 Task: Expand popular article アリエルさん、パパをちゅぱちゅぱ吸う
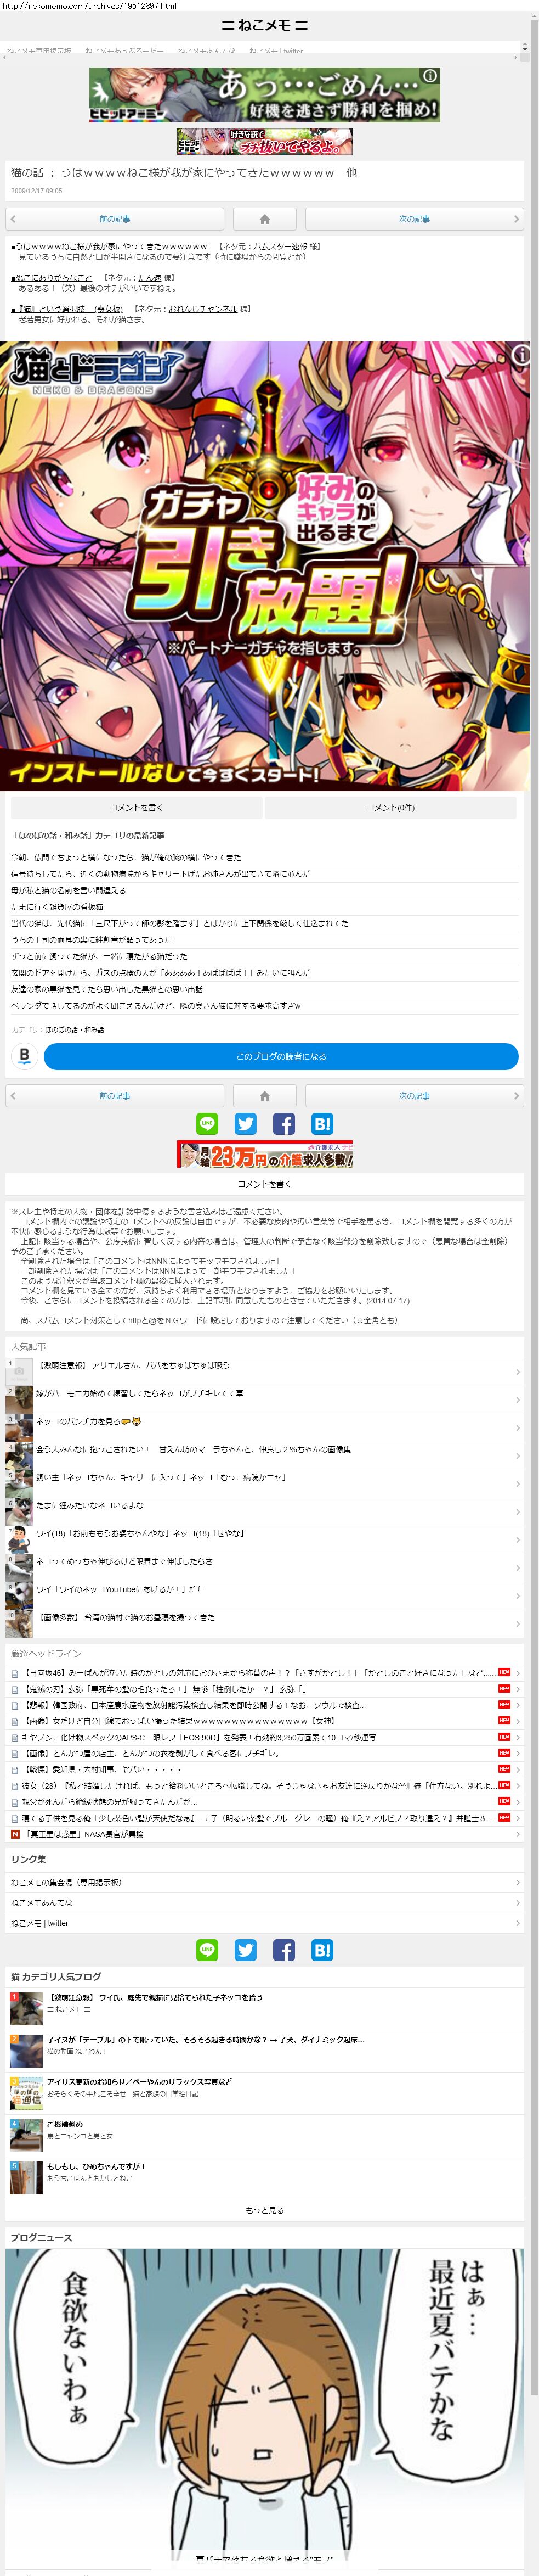click(264, 1371)
